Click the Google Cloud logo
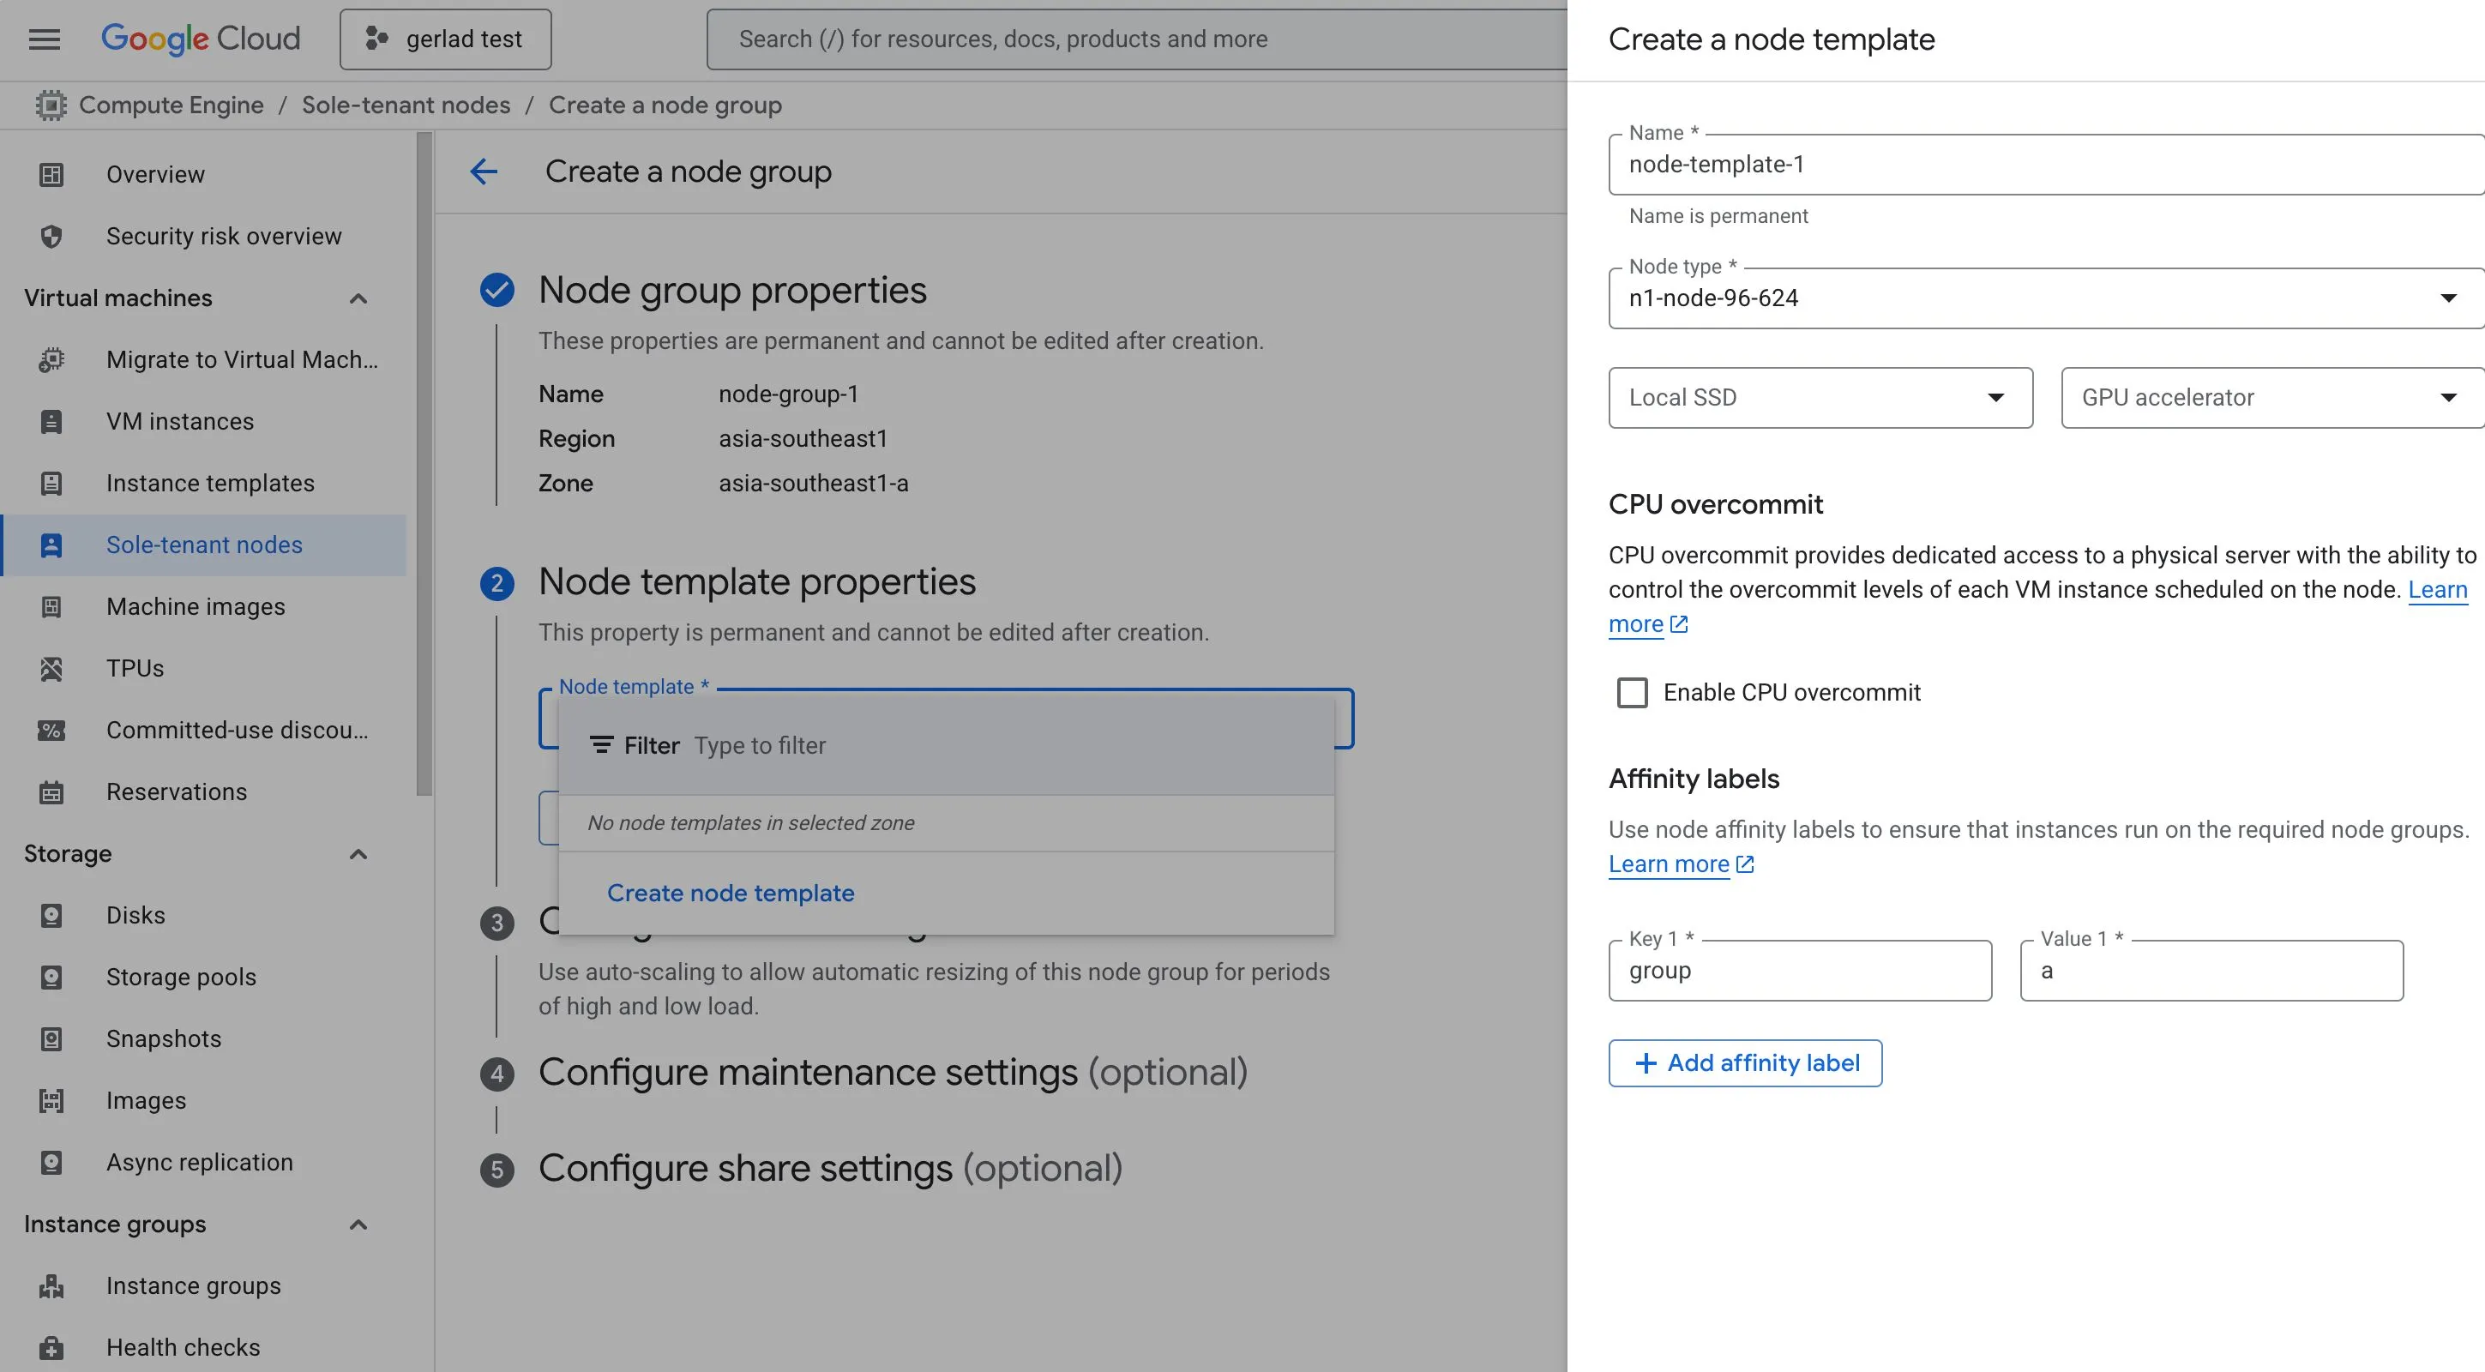The width and height of the screenshot is (2485, 1372). 201,39
